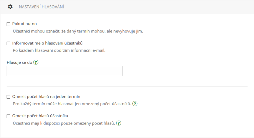This screenshot has width=254, height=138.
Task: Click description about termín mohou, ale nevyhovuje
Action: point(78,31)
